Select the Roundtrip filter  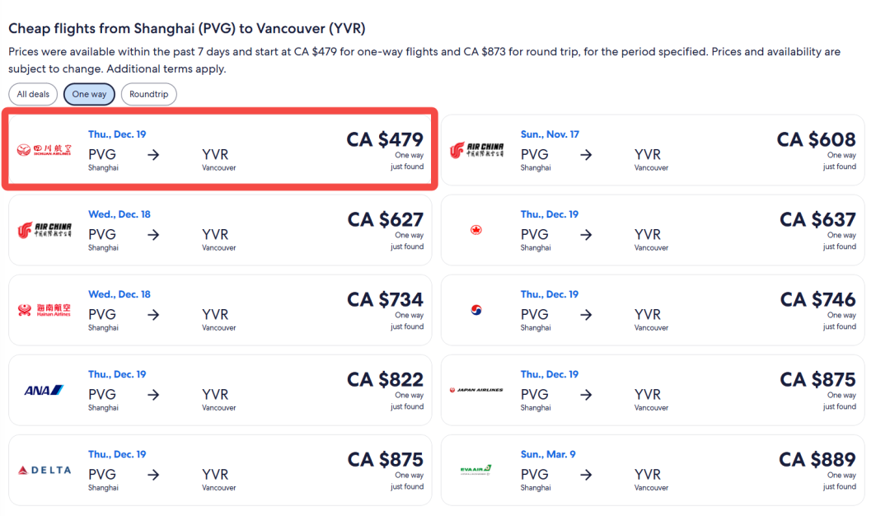pos(148,94)
